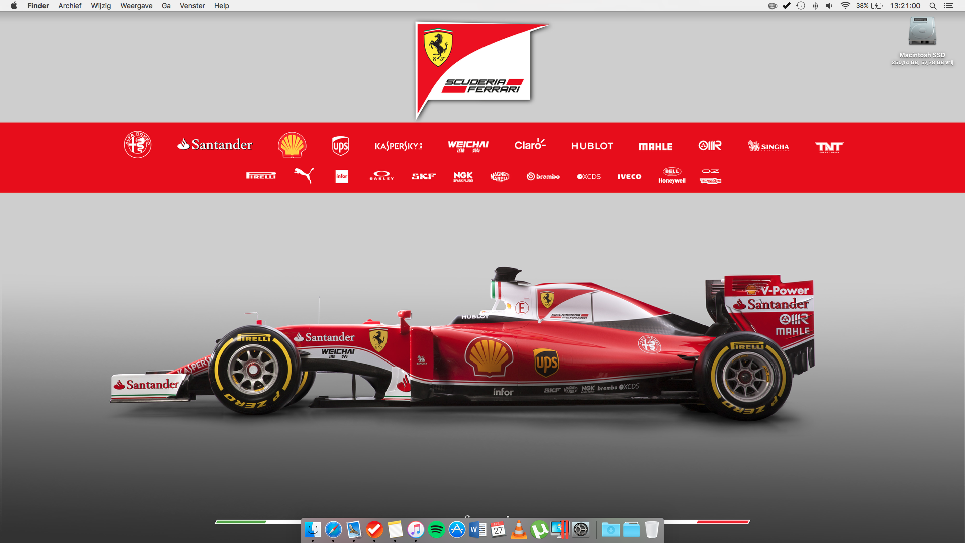Launch iTunes from the Dock

coord(416,529)
